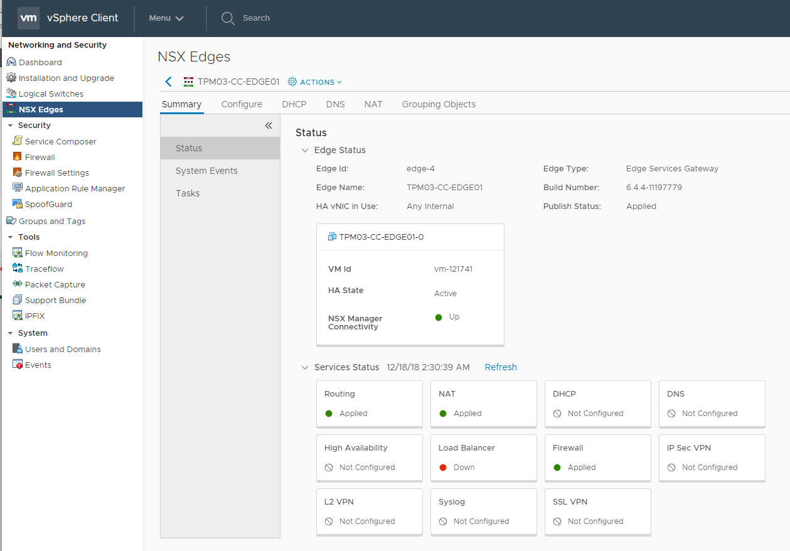Select Status in the summary panel
Image resolution: width=790 pixels, height=551 pixels.
coord(220,148)
